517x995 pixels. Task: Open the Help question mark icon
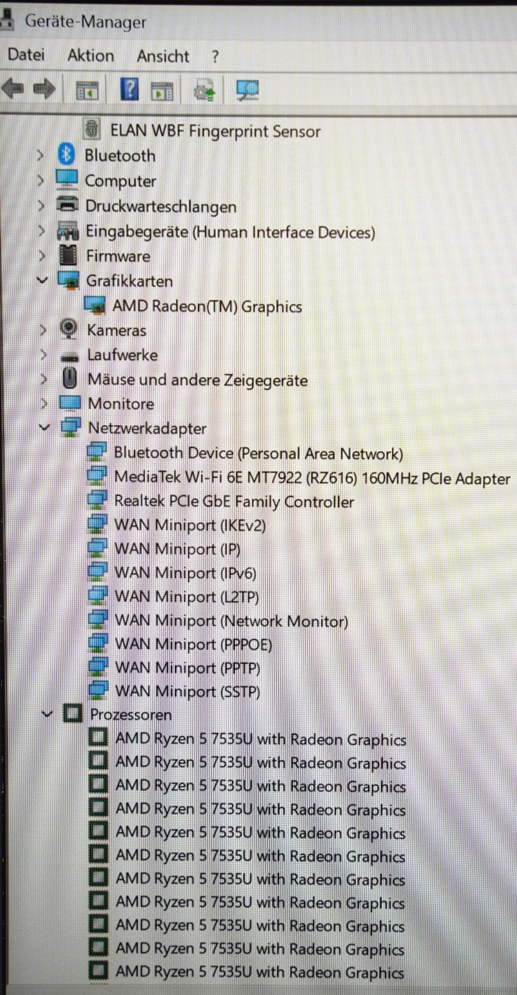pos(129,90)
